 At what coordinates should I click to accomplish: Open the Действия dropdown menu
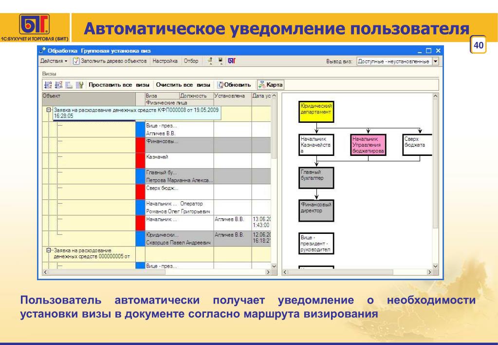(54, 61)
